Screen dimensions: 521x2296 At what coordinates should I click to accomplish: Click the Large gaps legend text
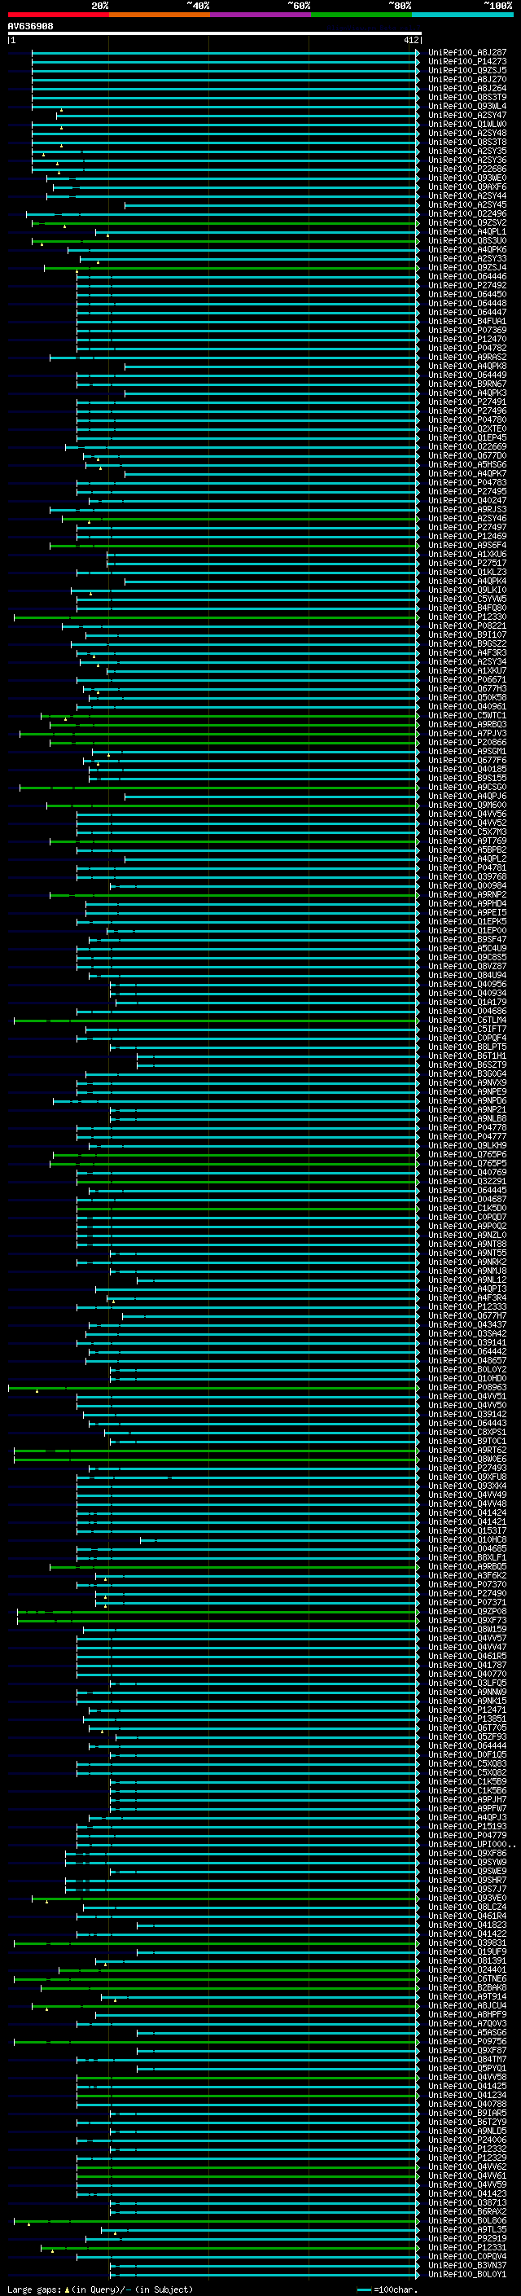(x=100, y=2289)
